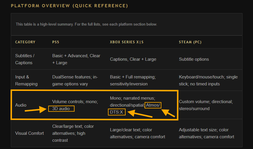Click the high-level summary note above the table
This screenshot has width=253, height=149.
click(x=86, y=24)
